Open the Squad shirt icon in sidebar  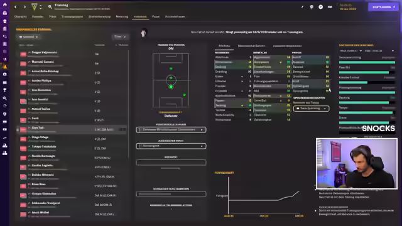point(4,21)
